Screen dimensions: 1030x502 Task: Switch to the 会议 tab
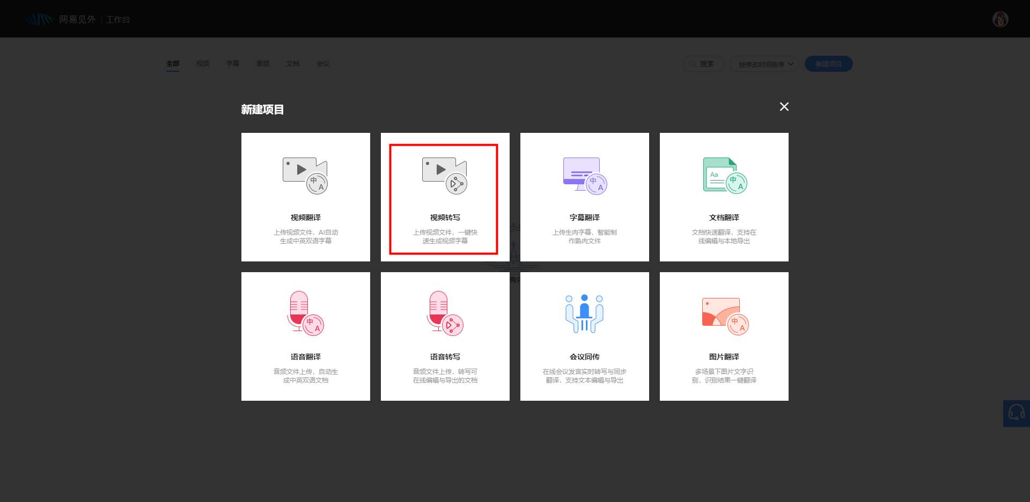pyautogui.click(x=323, y=64)
